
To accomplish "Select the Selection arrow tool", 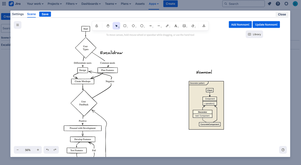I will (116, 26).
